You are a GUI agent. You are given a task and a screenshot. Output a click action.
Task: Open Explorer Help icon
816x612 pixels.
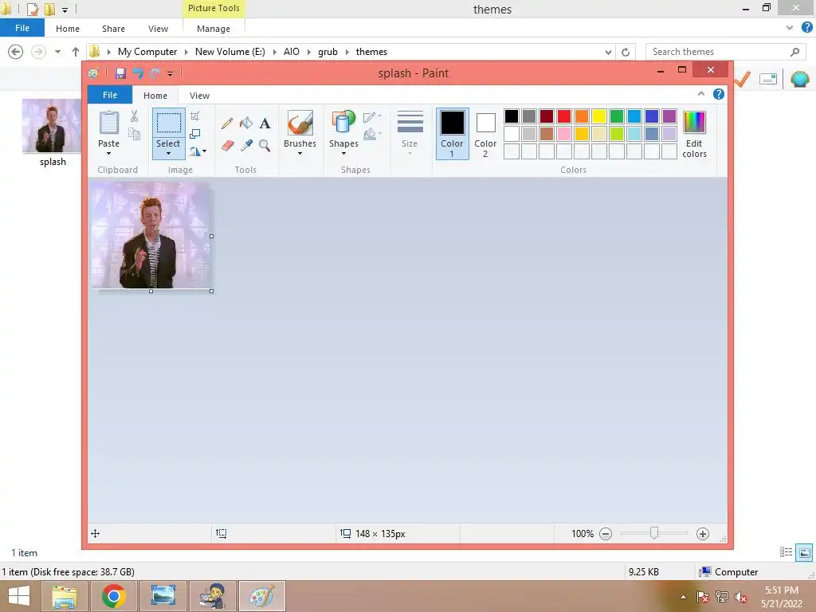pyautogui.click(x=807, y=28)
